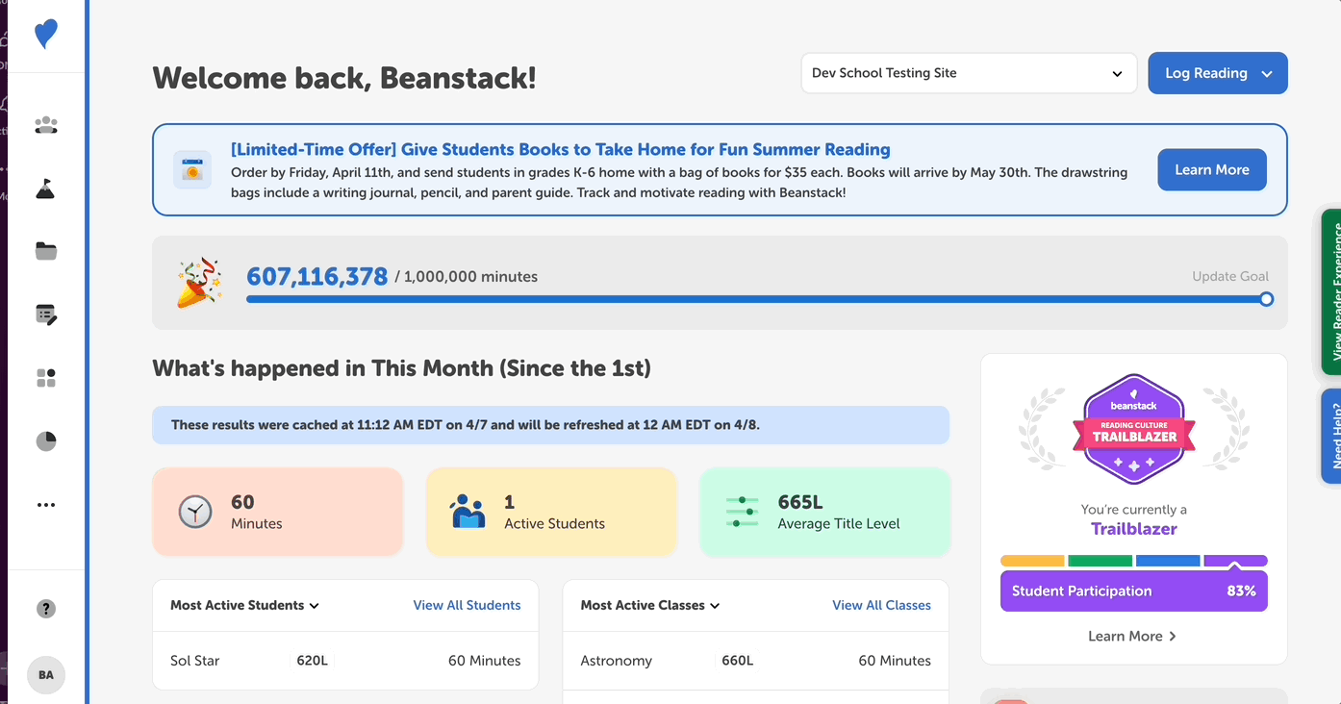
Task: Expand the Most Active Students dropdown
Action: pyautogui.click(x=244, y=605)
